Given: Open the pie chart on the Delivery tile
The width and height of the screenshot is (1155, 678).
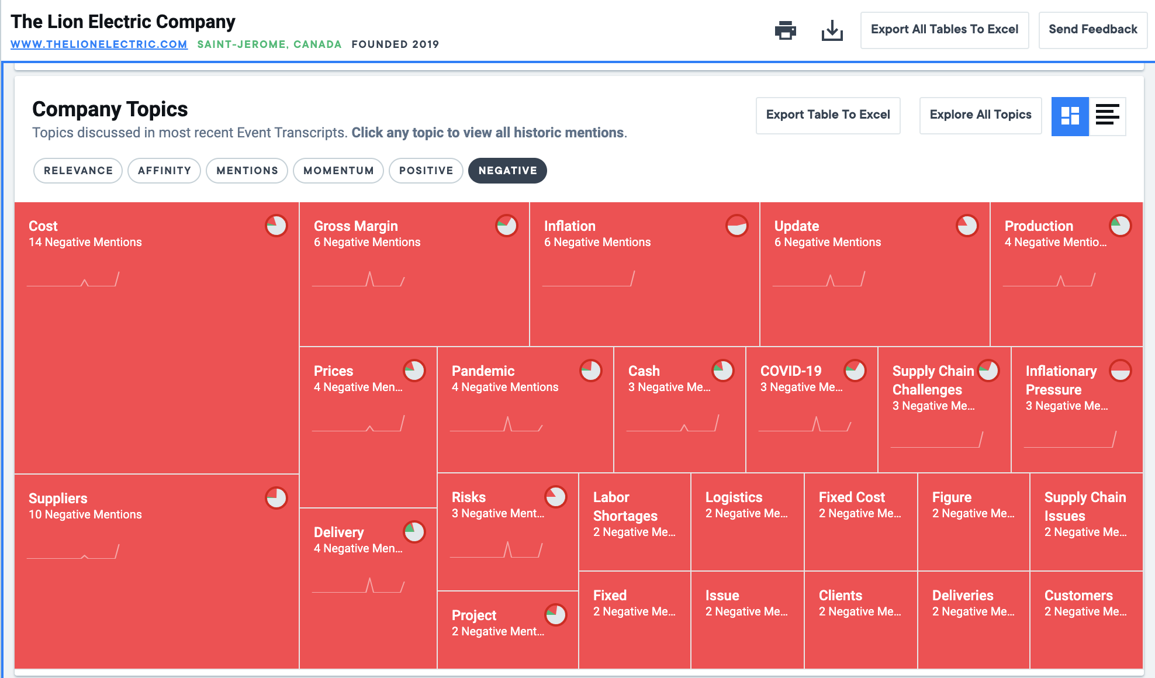Looking at the screenshot, I should (x=414, y=531).
